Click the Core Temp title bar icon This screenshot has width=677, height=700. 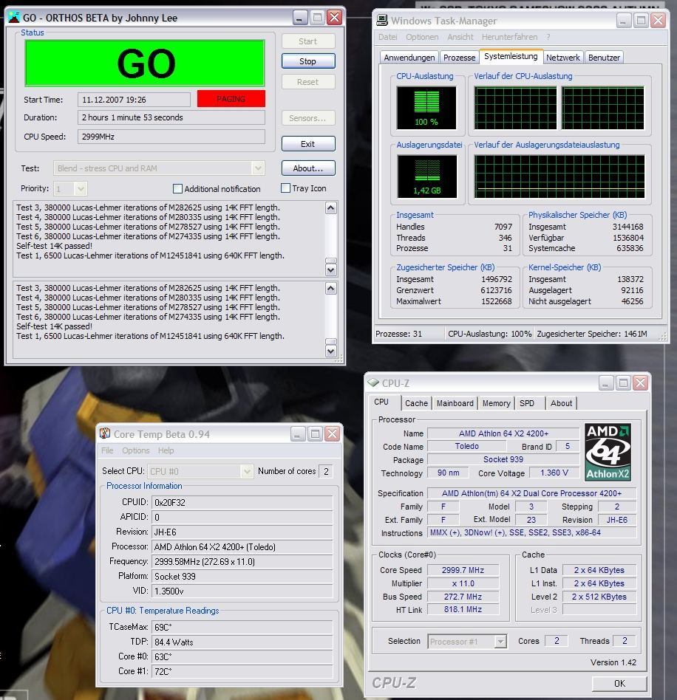pyautogui.click(x=105, y=433)
